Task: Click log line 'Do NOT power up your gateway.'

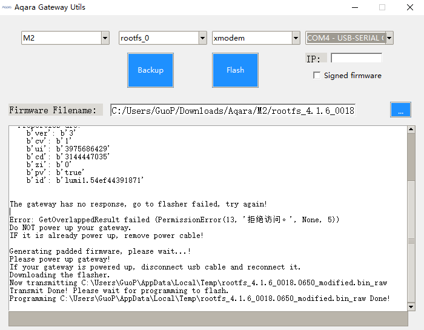Action: coord(70,228)
